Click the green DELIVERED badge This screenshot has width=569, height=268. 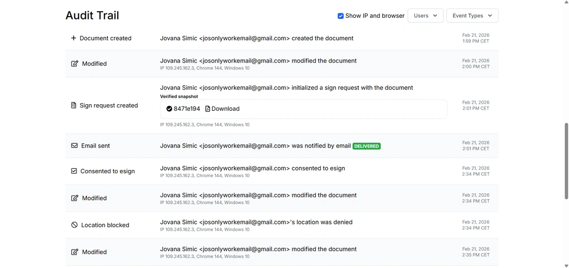(x=367, y=146)
